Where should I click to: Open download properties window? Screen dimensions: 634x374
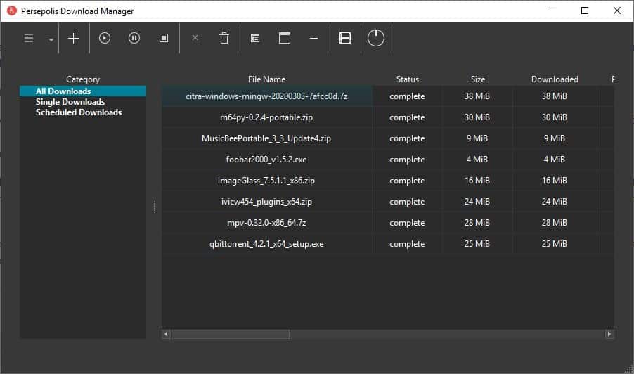[x=255, y=39]
